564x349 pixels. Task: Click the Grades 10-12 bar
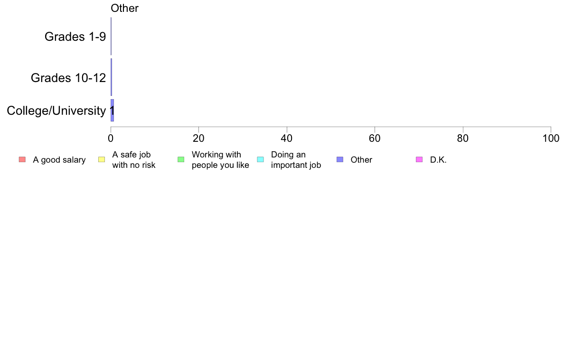(x=112, y=77)
